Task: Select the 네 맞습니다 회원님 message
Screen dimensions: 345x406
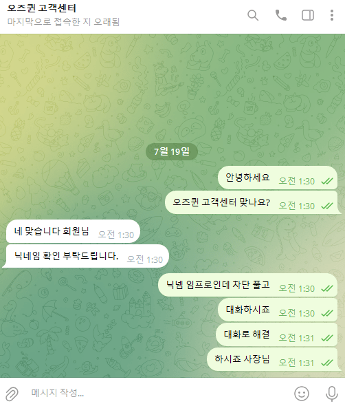Action: (73, 231)
